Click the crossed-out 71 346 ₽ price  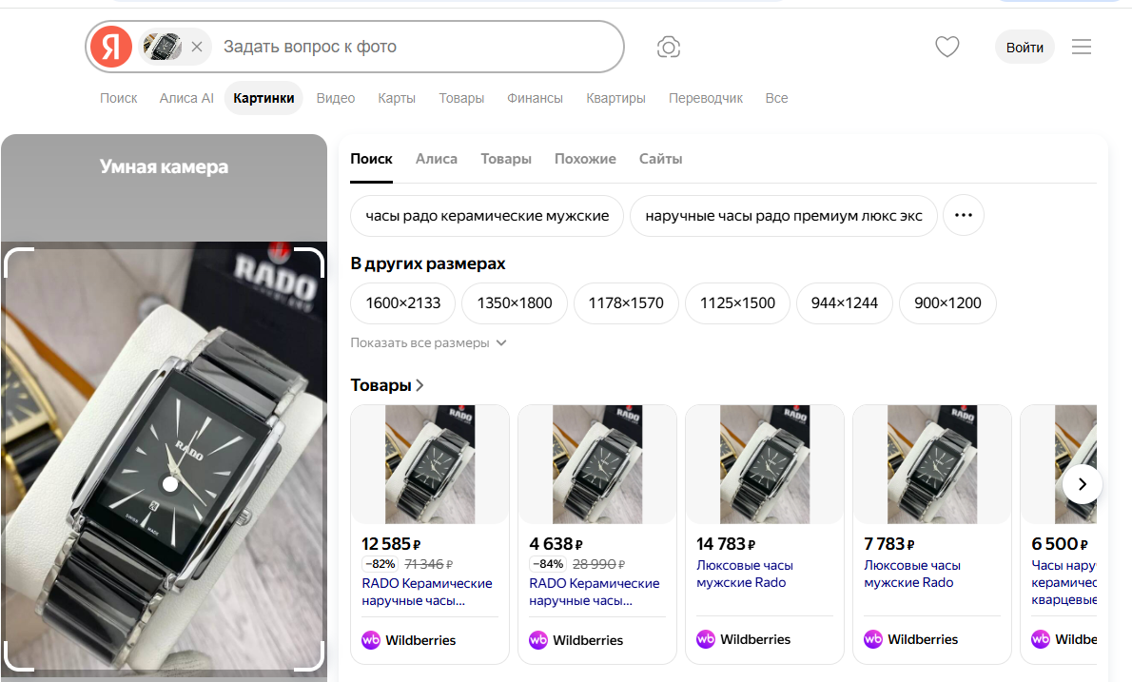[x=429, y=564]
